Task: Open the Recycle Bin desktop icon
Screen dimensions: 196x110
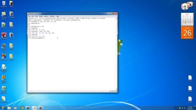Action: point(4,4)
